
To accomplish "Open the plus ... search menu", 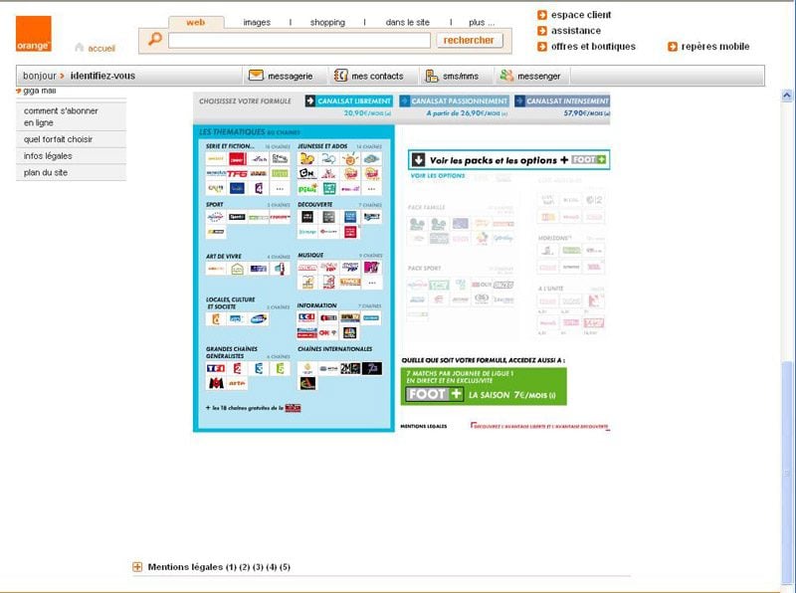I will (x=482, y=22).
